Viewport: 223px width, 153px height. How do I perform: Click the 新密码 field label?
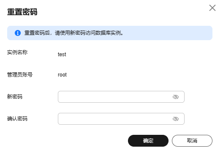15,97
